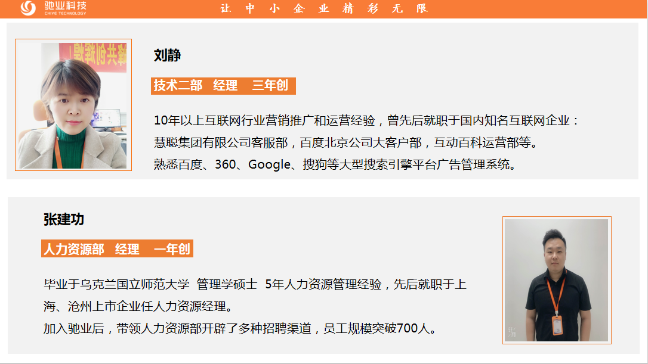This screenshot has width=648, height=364.
Task: Click the slogan 让中小企业精彩无限
Action: (x=324, y=9)
